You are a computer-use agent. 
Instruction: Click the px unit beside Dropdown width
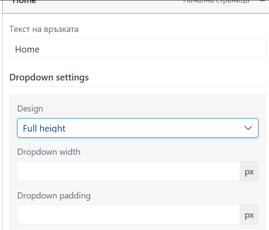click(249, 171)
